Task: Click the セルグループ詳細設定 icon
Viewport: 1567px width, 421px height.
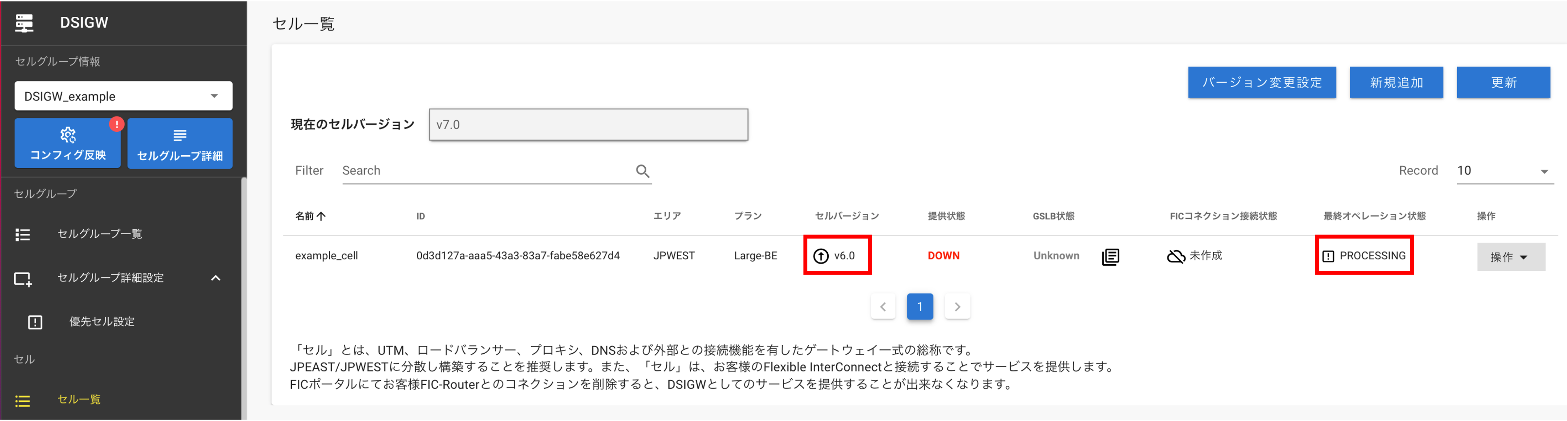Action: pos(23,279)
